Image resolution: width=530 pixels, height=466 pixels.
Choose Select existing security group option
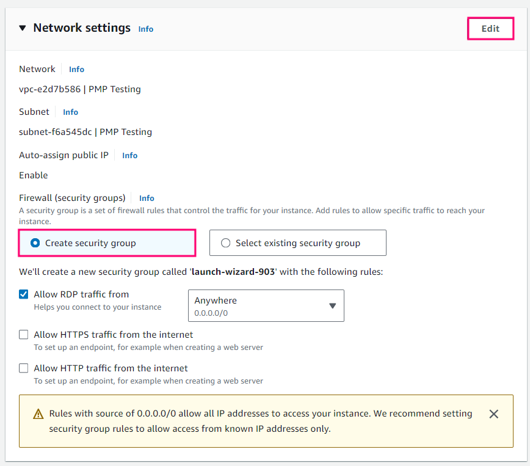(x=226, y=243)
